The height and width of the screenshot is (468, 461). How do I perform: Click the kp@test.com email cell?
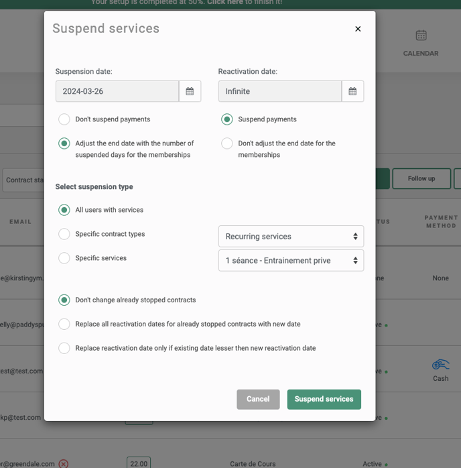[20, 418]
